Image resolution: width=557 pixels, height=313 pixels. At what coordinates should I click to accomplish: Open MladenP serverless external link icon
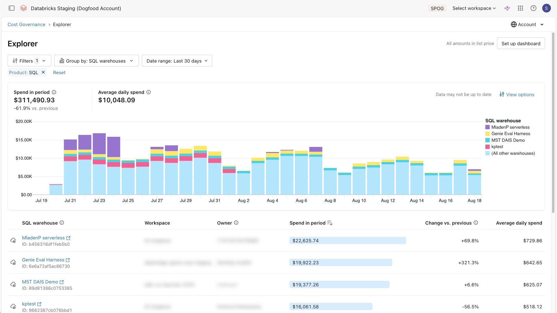tap(68, 238)
